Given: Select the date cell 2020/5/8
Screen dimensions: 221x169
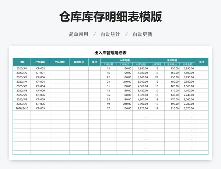Looking at the screenshot, I should (x=22, y=100).
